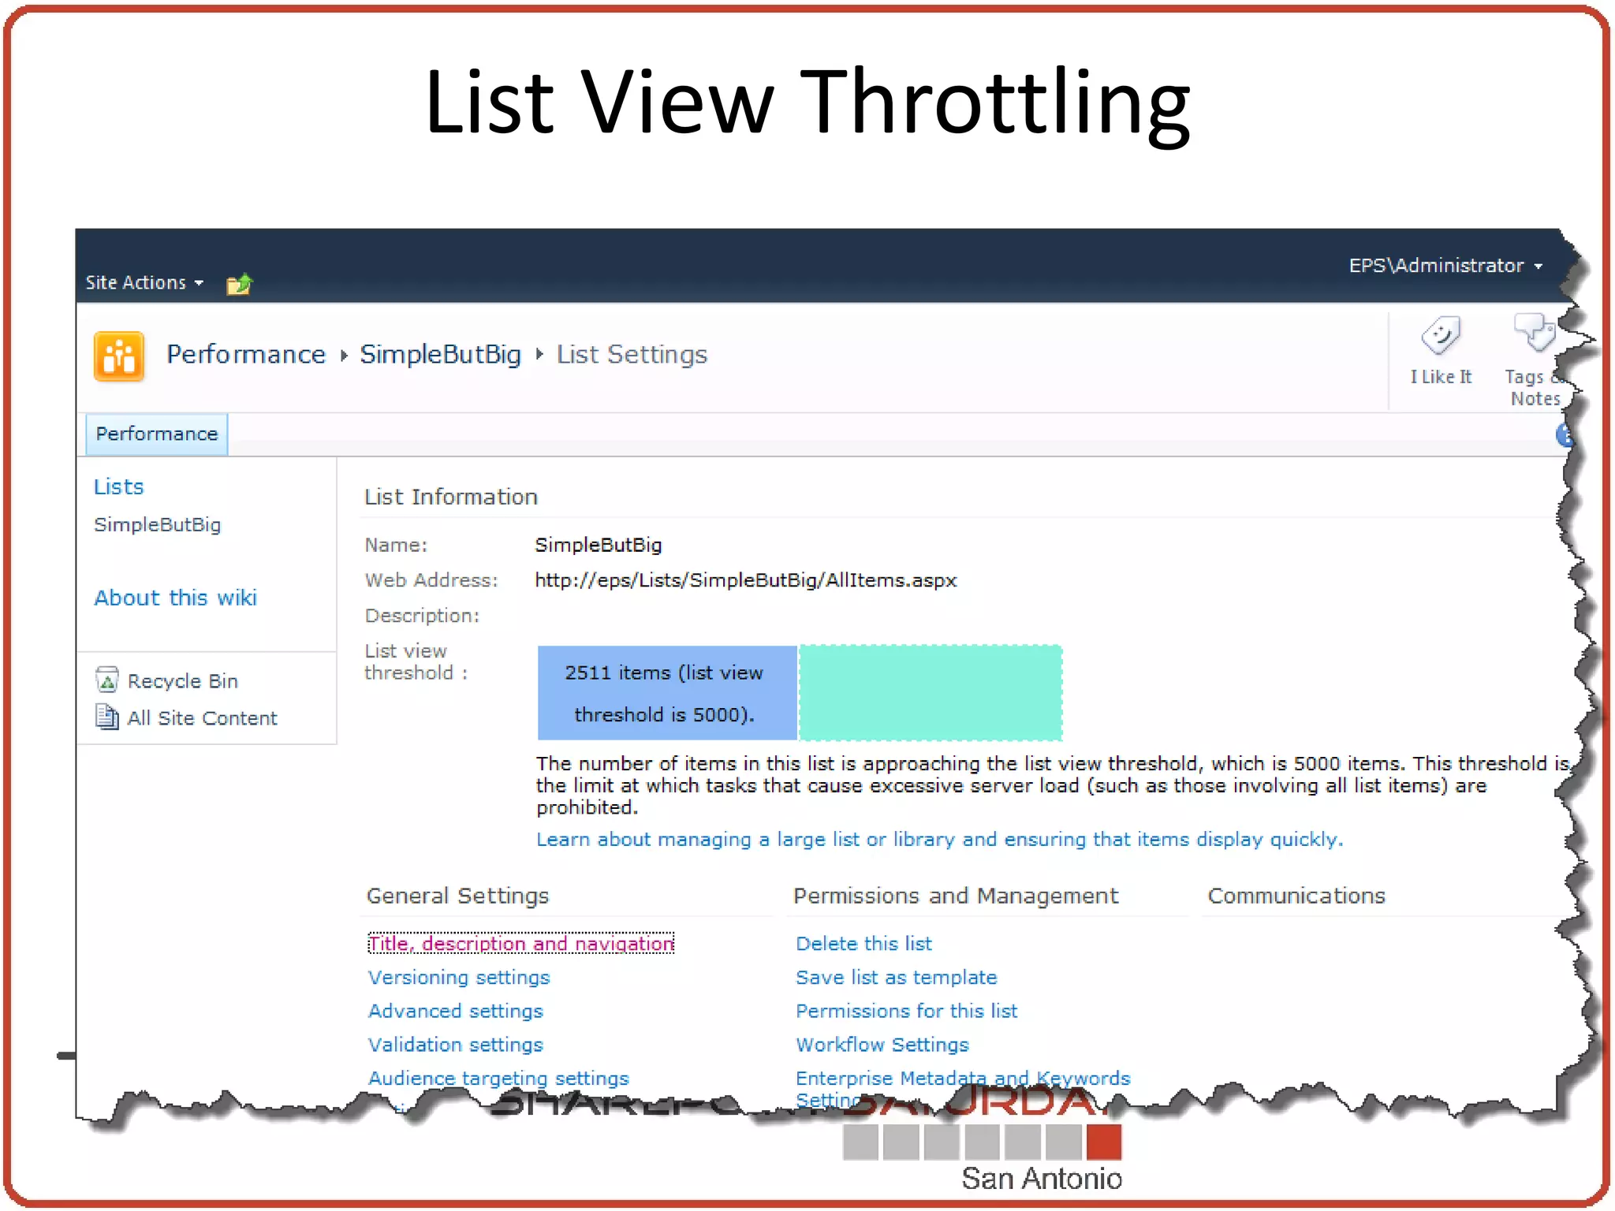
Task: Open the EPS\Administrator user menu
Action: (x=1445, y=266)
